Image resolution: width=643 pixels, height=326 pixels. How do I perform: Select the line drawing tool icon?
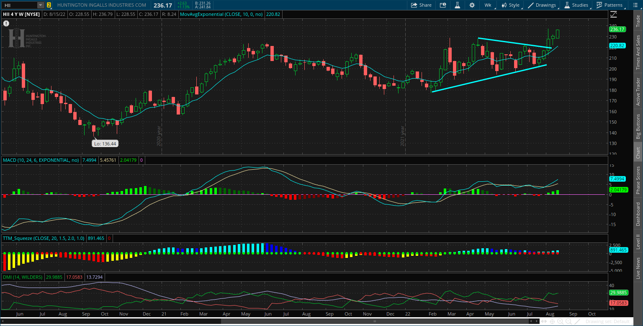click(x=578, y=321)
